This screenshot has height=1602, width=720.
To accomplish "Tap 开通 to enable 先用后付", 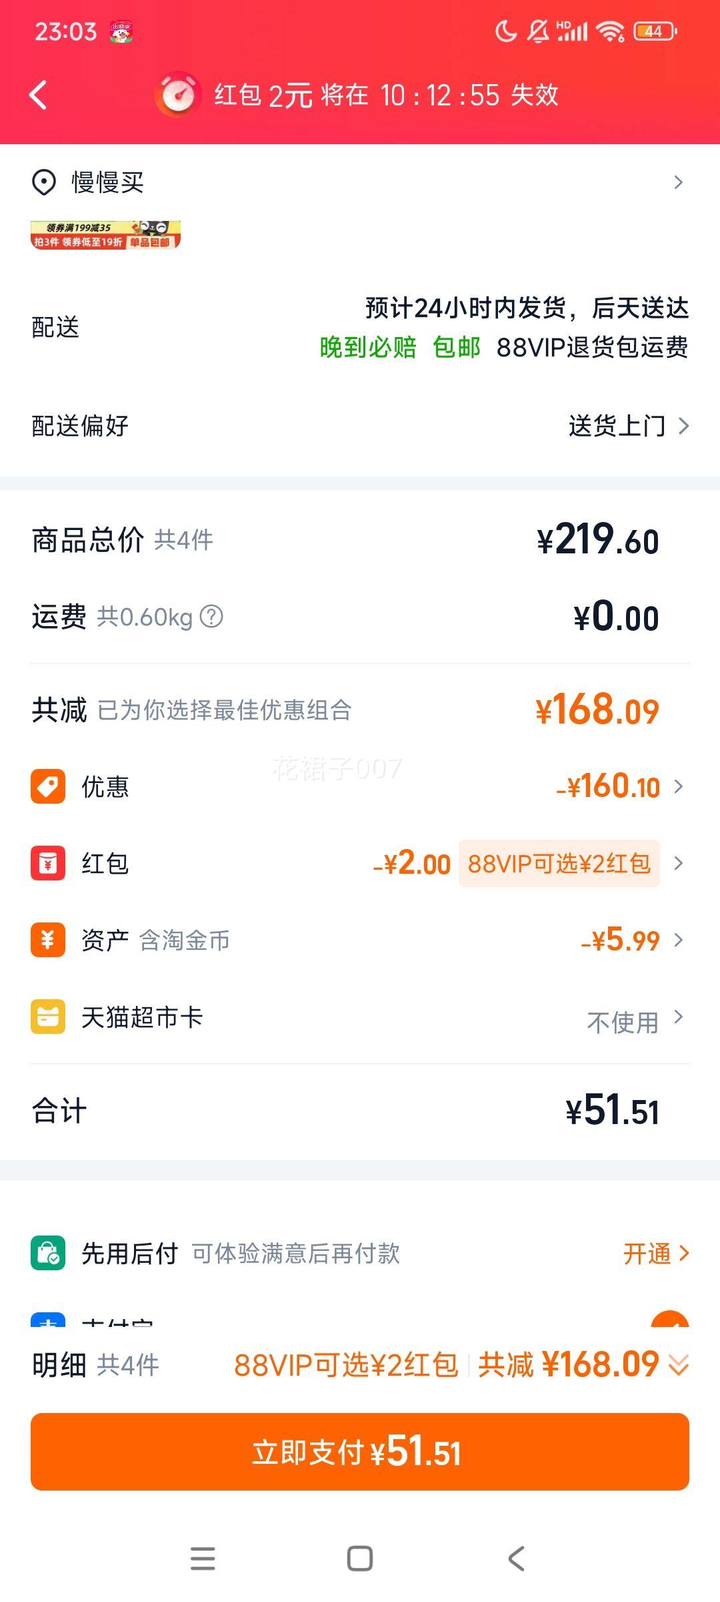I will tap(656, 1254).
